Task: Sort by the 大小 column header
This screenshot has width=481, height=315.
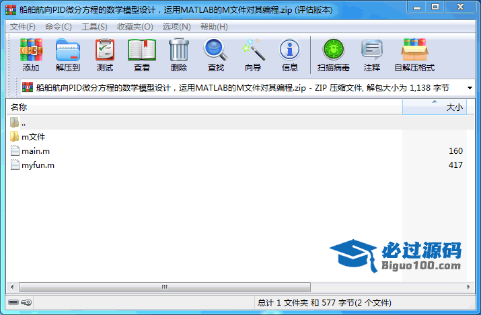Action: [x=435, y=107]
